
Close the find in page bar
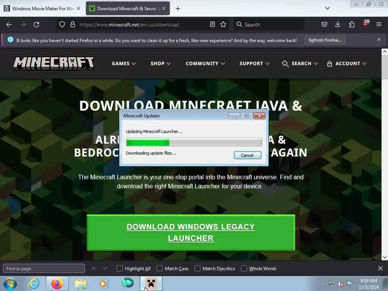coord(380,268)
